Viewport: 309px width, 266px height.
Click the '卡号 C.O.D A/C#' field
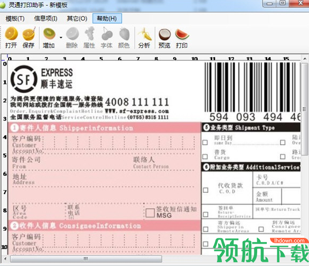[276, 179]
